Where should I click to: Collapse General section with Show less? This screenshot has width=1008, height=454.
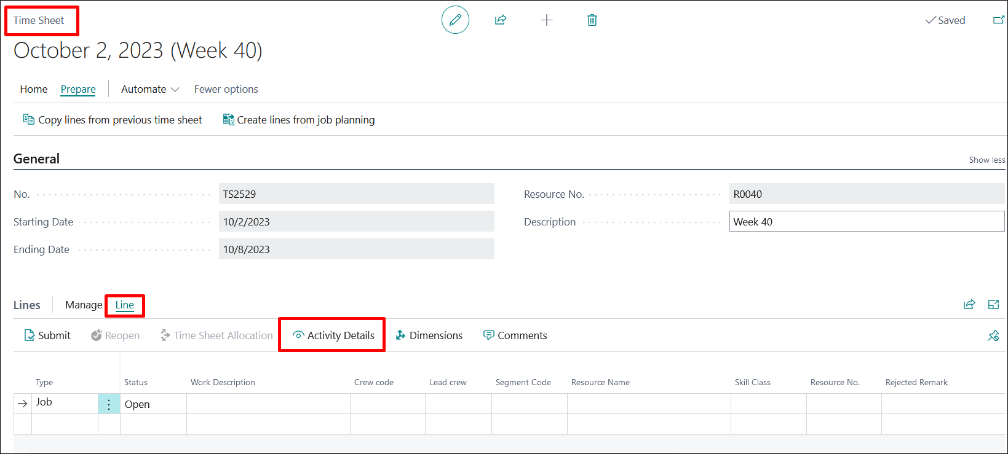tap(986, 160)
